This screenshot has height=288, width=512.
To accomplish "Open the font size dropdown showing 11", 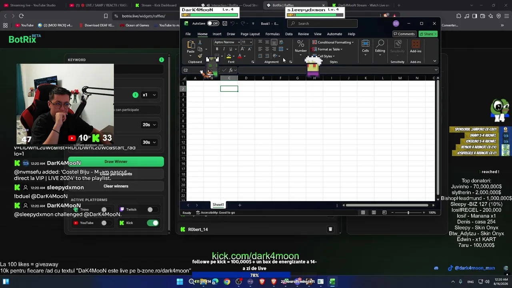I will click(x=251, y=42).
